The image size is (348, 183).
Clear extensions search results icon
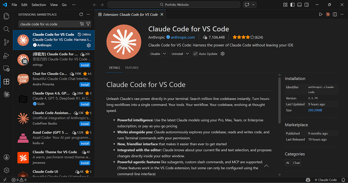pos(82,24)
